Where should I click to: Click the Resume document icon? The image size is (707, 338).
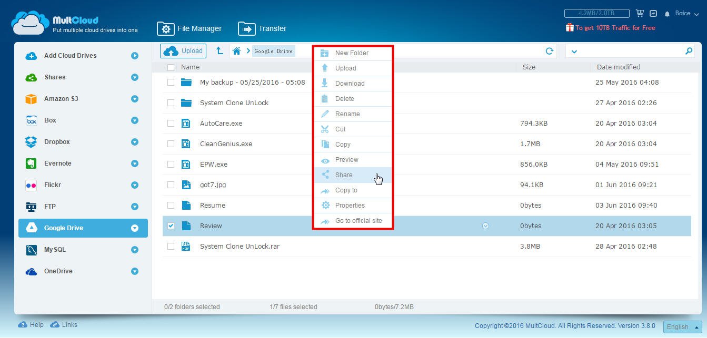pyautogui.click(x=186, y=205)
